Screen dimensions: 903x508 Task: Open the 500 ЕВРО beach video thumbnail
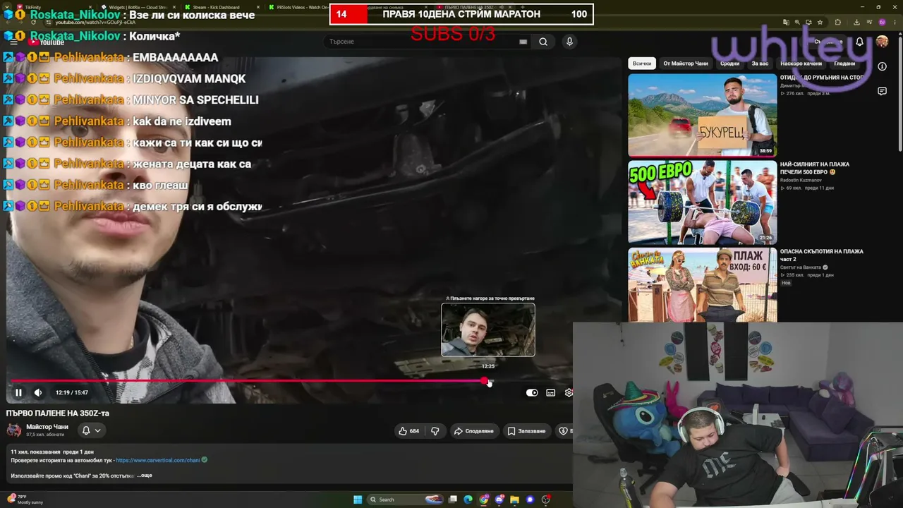(x=703, y=202)
